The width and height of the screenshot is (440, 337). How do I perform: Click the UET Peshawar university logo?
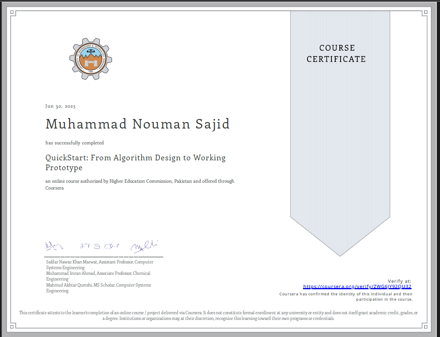point(91,59)
